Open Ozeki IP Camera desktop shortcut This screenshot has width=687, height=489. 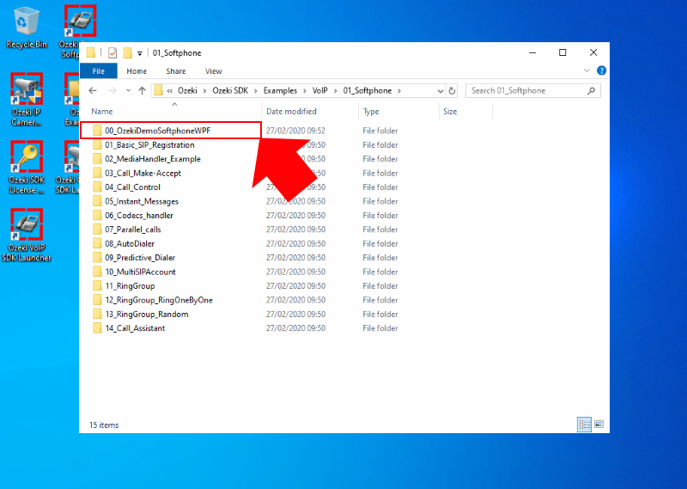[x=27, y=100]
